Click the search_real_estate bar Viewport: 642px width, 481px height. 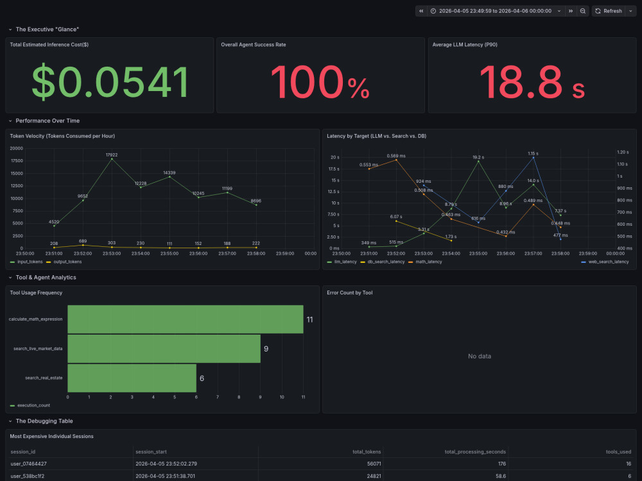(132, 378)
